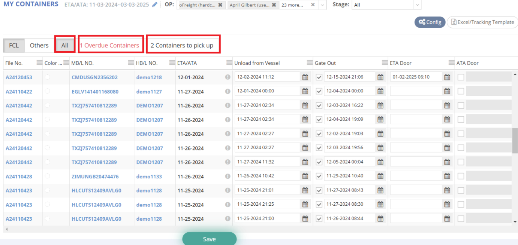
Task: Expand the Stage dropdown
Action: [417, 5]
